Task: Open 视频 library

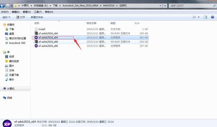Action: pyautogui.click(x=12, y=56)
